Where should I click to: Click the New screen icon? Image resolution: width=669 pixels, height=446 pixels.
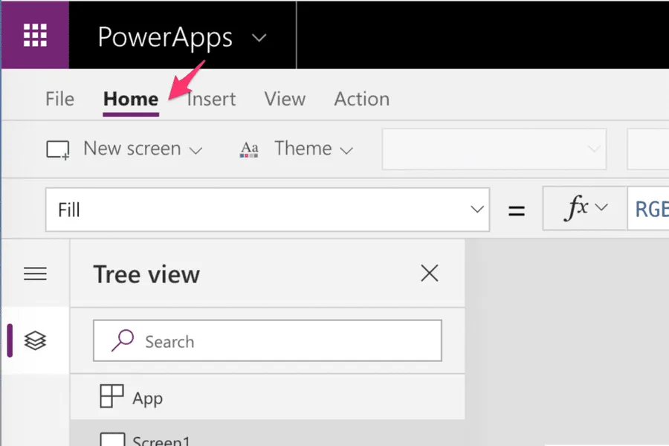(x=58, y=149)
